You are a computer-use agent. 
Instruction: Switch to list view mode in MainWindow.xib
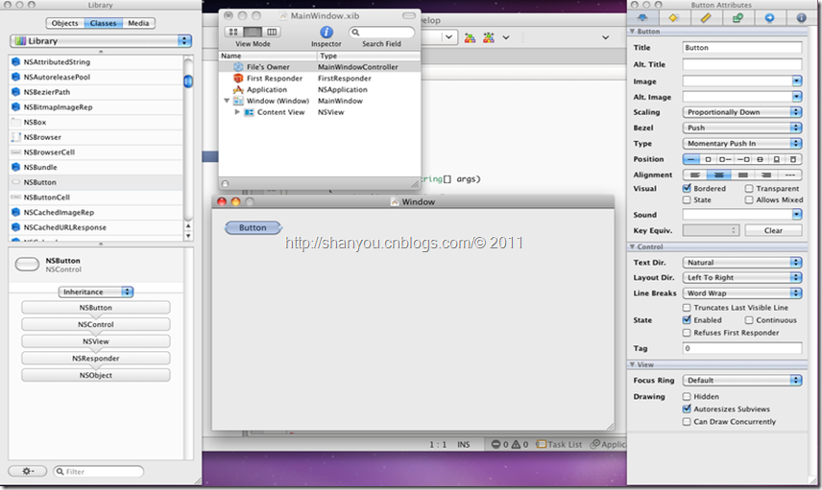tap(253, 32)
